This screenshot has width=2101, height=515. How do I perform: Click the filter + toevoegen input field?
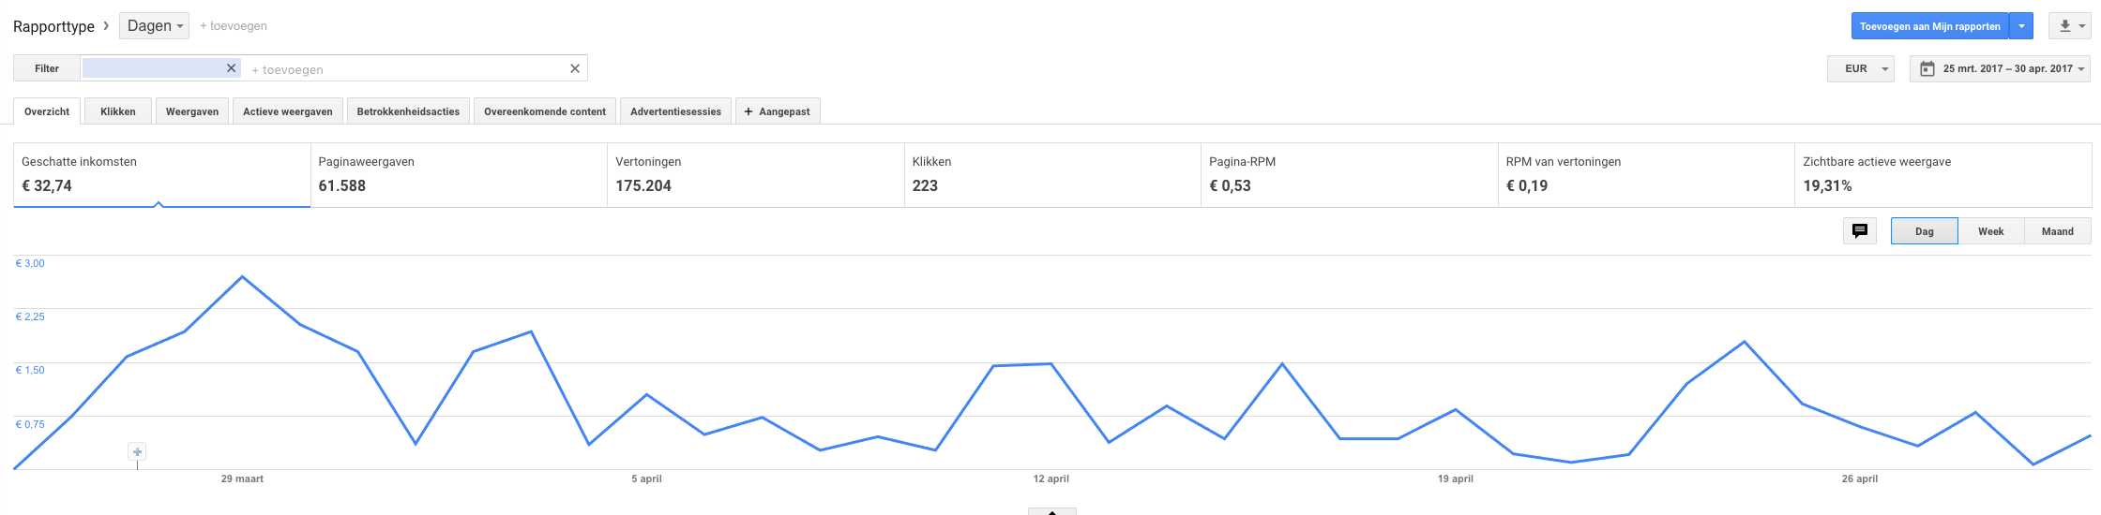[403, 69]
